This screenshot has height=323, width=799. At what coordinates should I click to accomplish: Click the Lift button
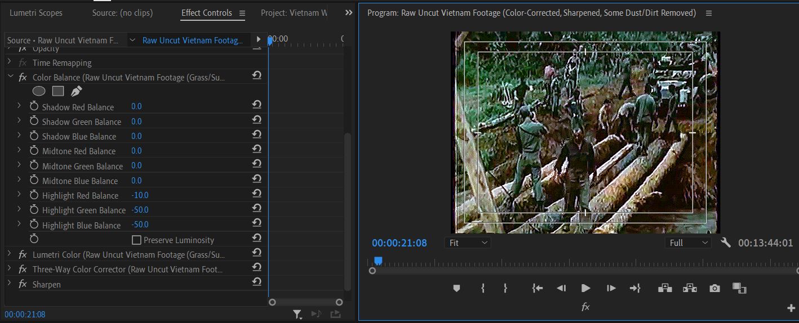[665, 288]
